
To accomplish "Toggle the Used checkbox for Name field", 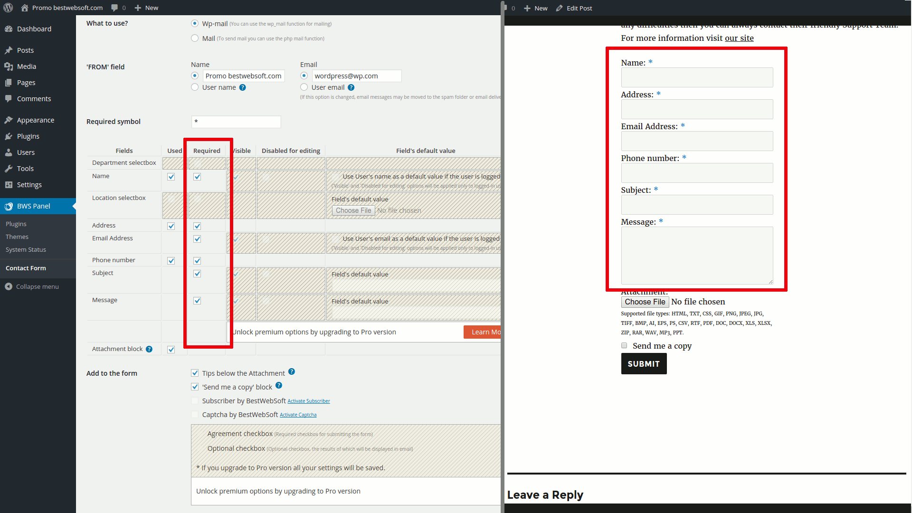I will click(x=171, y=177).
